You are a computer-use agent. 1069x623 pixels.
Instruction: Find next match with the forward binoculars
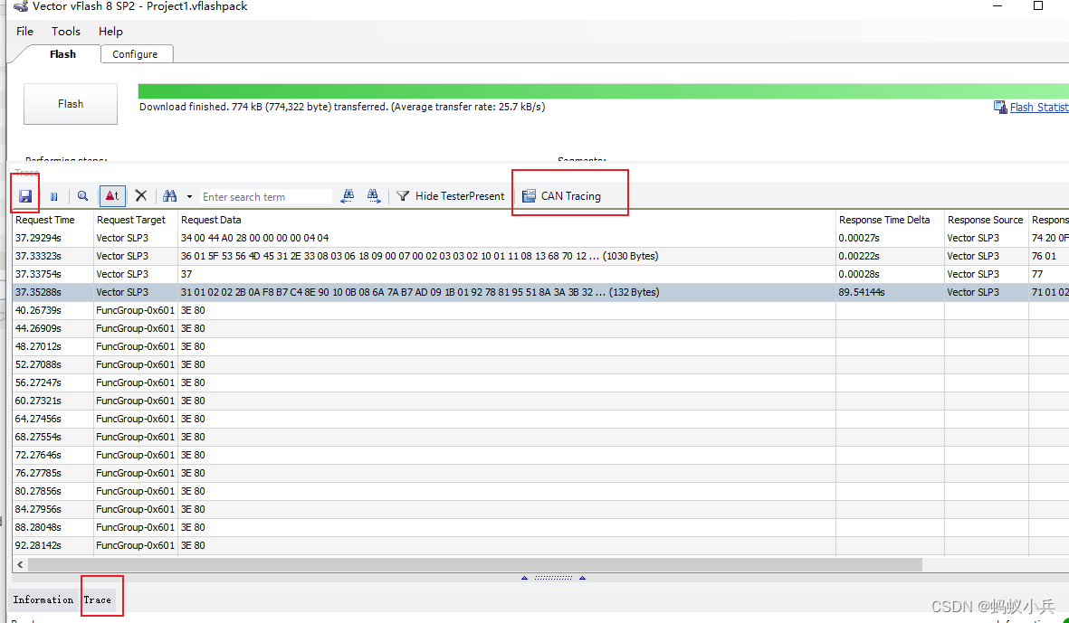(374, 196)
